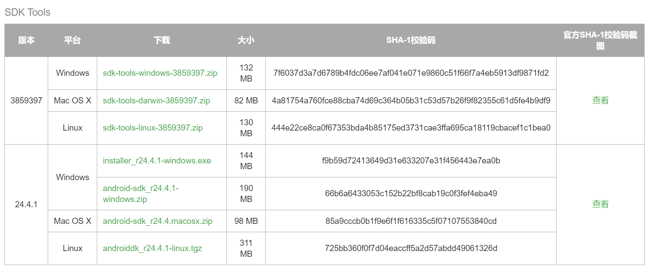Screen dimensions: 649x269
Task: Click the 下载 column header
Action: pos(162,40)
